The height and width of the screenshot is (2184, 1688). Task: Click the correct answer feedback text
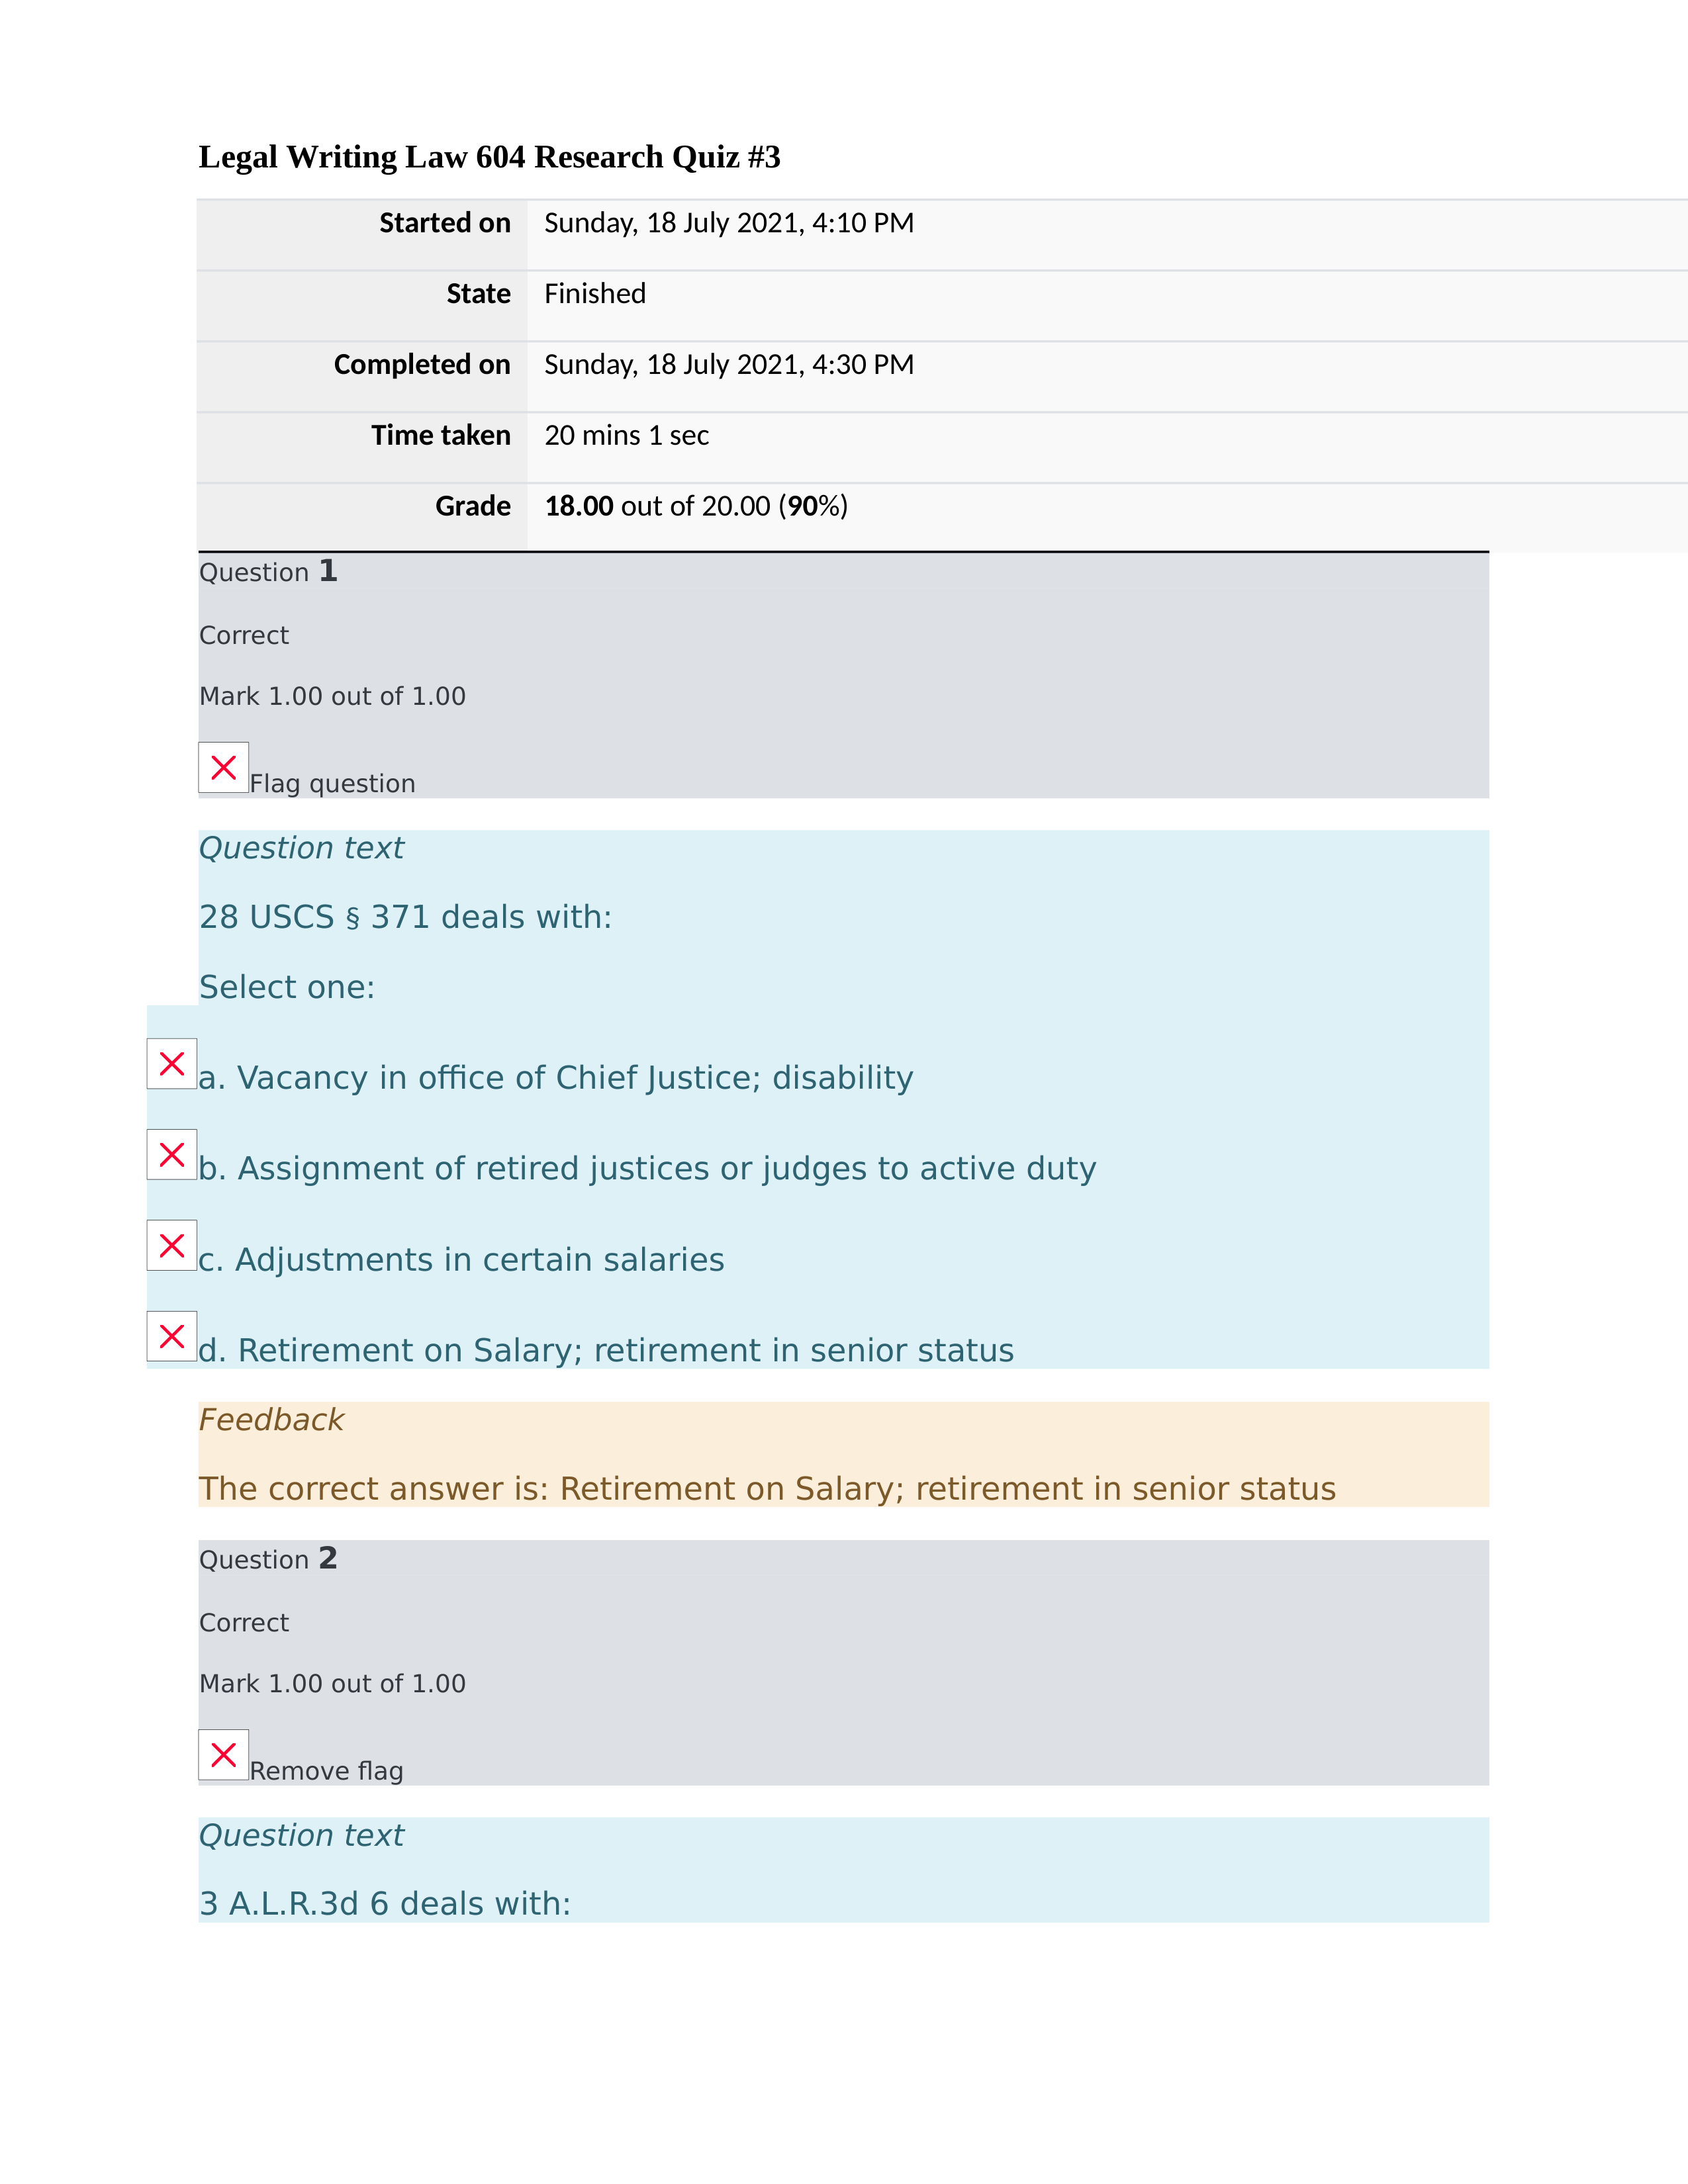point(767,1489)
